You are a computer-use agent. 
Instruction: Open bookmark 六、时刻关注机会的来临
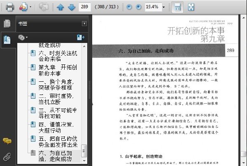(58, 56)
